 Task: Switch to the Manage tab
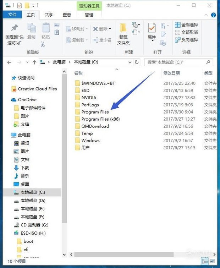89,15
